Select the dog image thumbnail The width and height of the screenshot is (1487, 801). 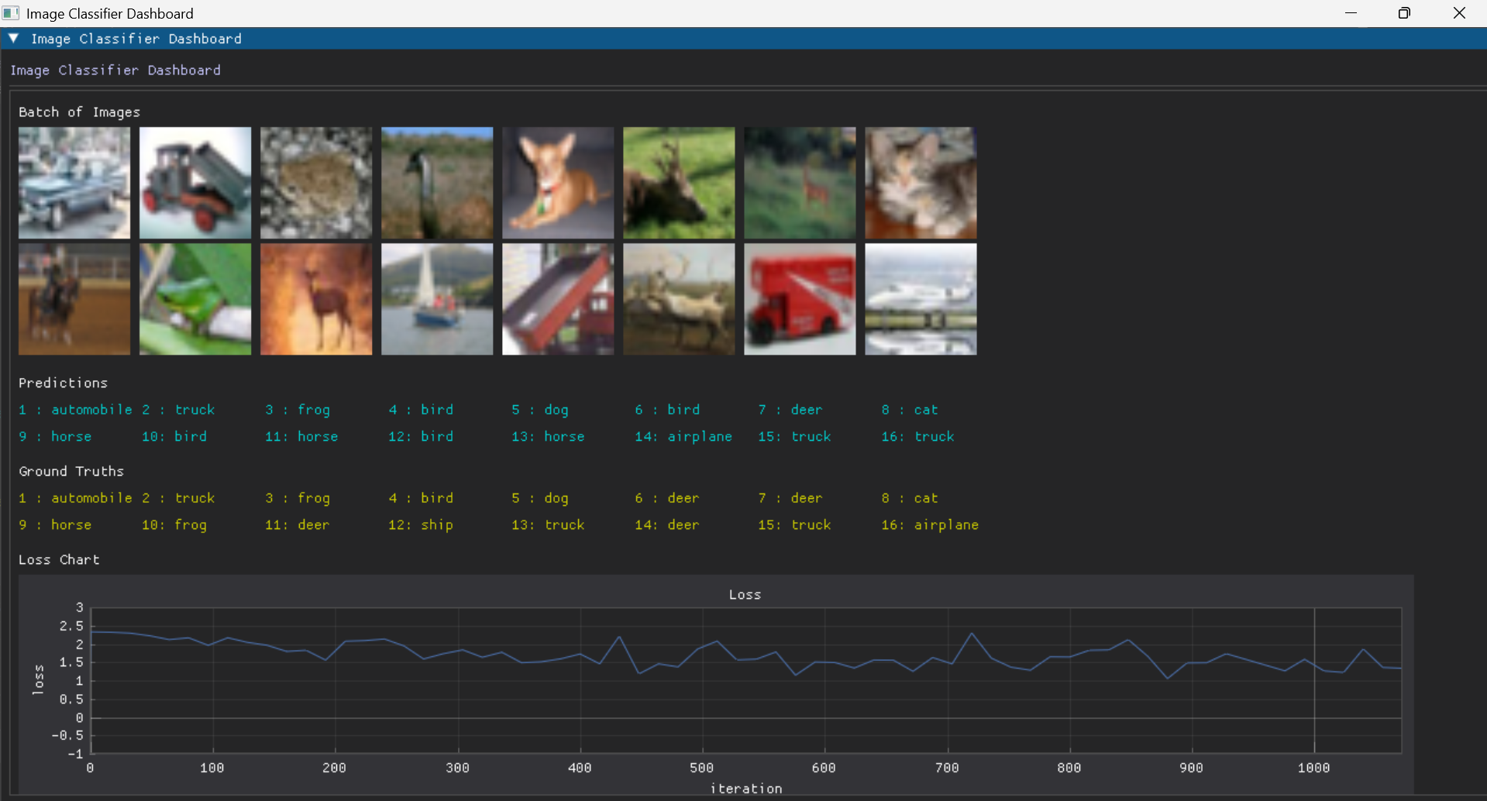[x=557, y=183]
